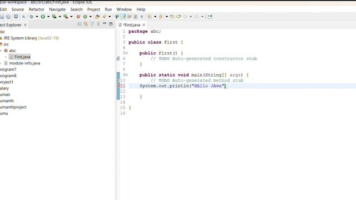Open the Source menu

click(18, 9)
